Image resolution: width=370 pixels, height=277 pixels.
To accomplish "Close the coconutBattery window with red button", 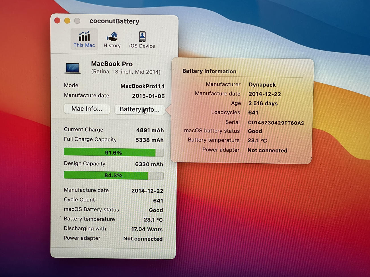I will 57,21.
